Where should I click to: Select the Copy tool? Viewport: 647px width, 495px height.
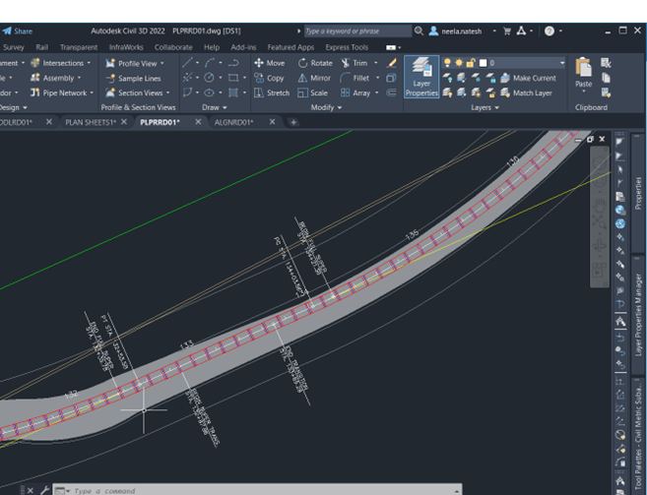269,78
